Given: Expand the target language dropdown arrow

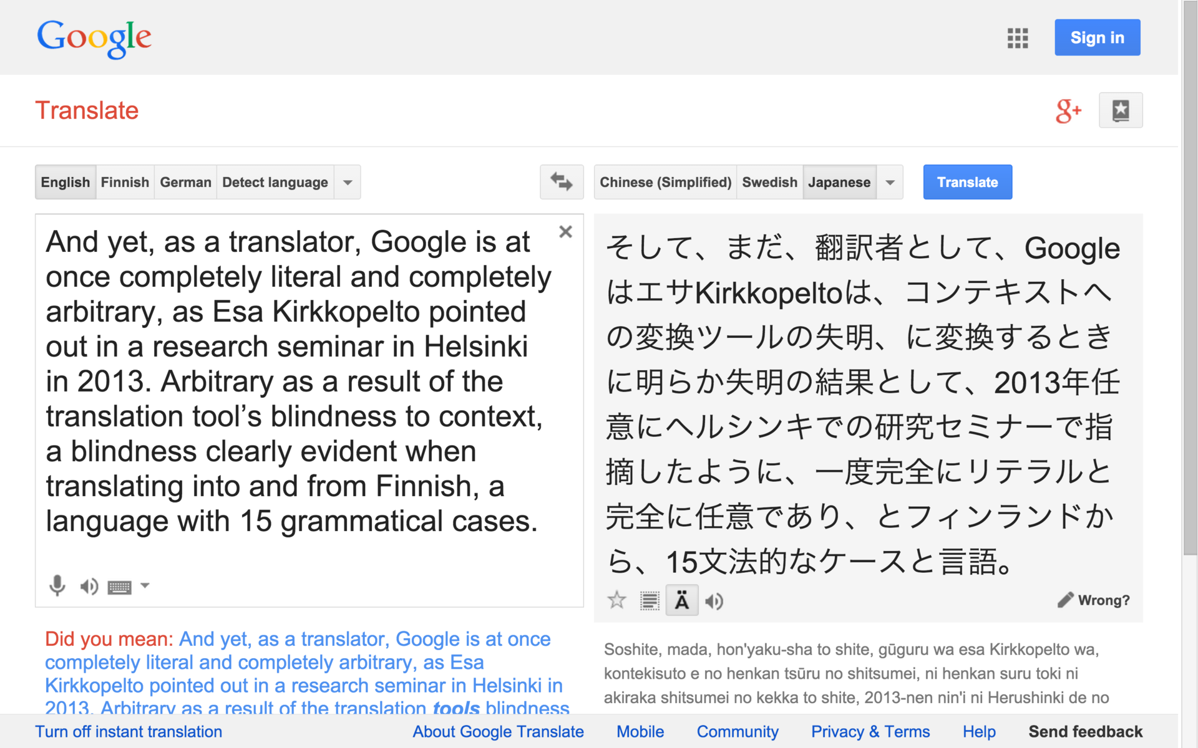Looking at the screenshot, I should (x=890, y=183).
